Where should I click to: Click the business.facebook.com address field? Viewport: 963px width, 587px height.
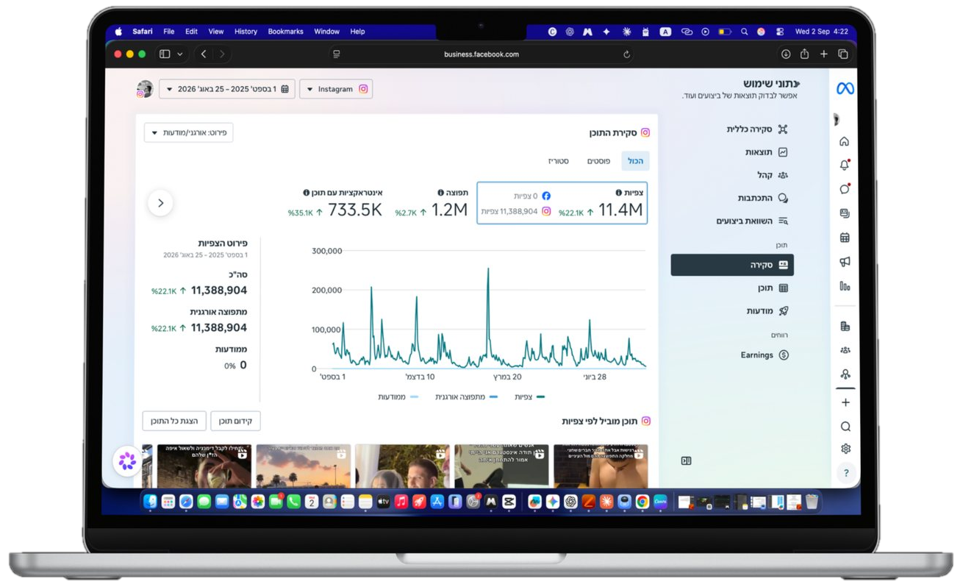click(x=481, y=54)
